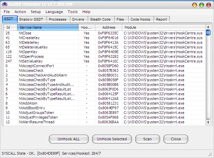Viewport: 214px width, 158px height.
Task: Click the UnHook Selected button
Action: (112, 139)
